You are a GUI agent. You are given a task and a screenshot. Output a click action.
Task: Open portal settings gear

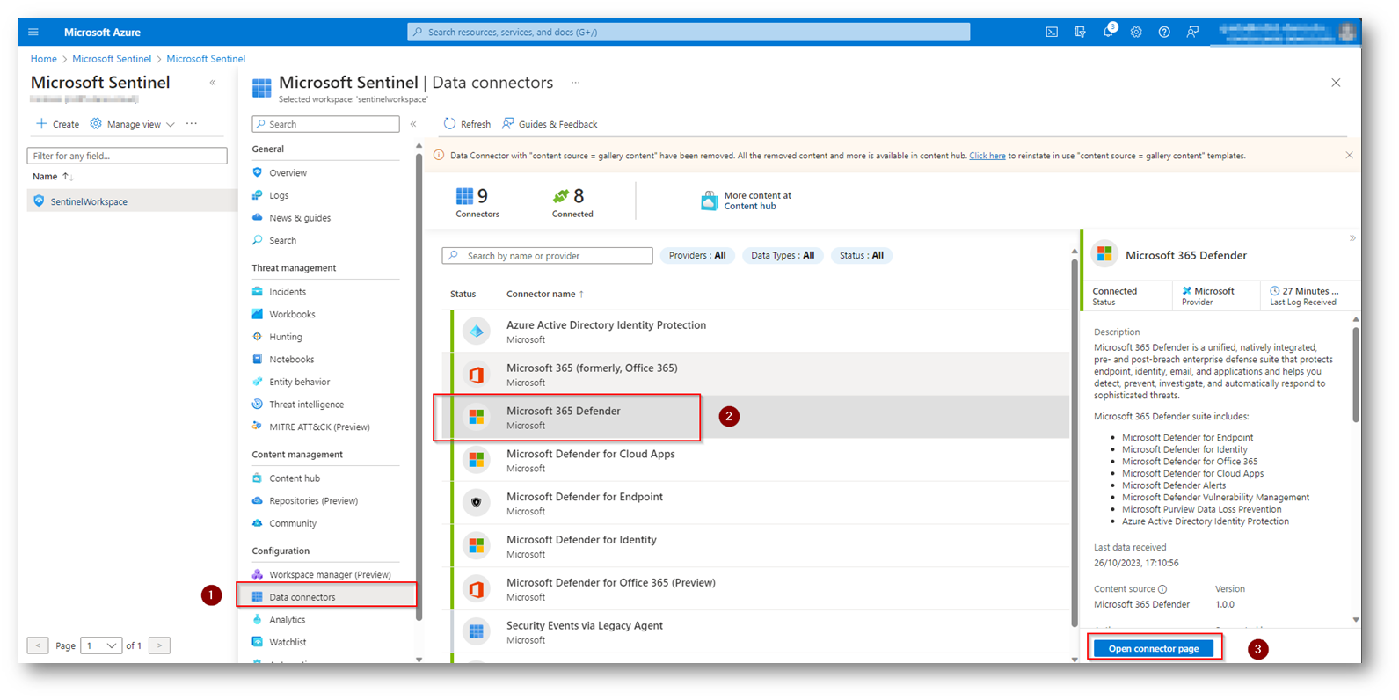click(x=1136, y=32)
